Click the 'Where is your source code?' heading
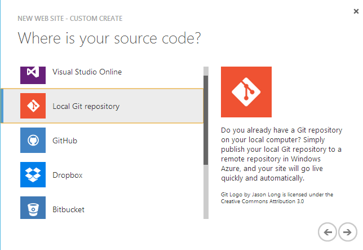Viewport: 363px width, 250px height. (109, 38)
